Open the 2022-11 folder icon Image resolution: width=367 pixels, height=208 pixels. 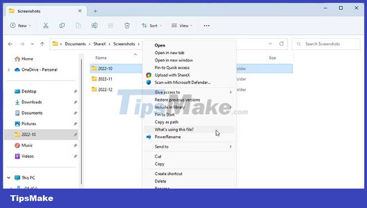[94, 79]
